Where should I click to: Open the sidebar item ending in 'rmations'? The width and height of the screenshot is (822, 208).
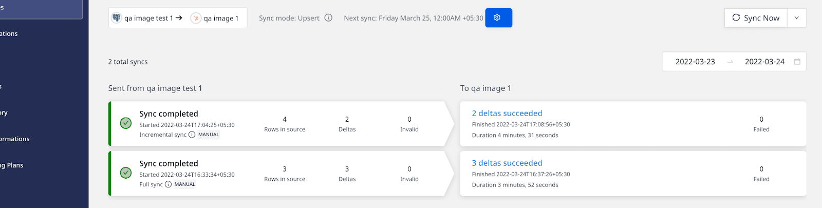click(x=15, y=139)
